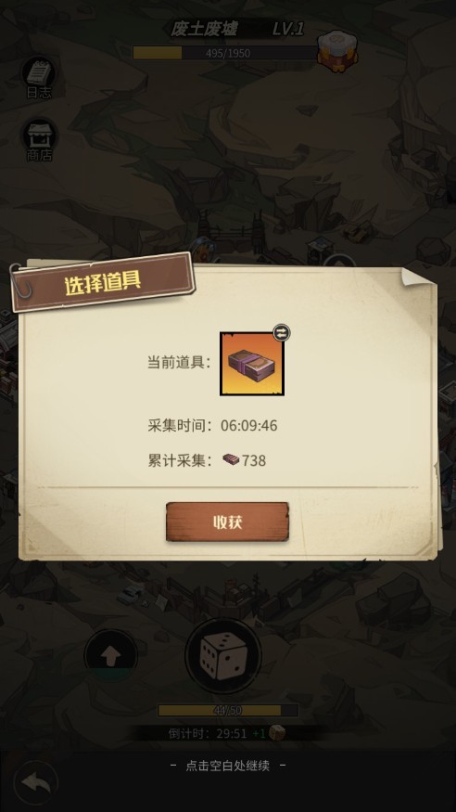Tap the 废土废墟 level title
The width and height of the screenshot is (456, 812).
[204, 30]
